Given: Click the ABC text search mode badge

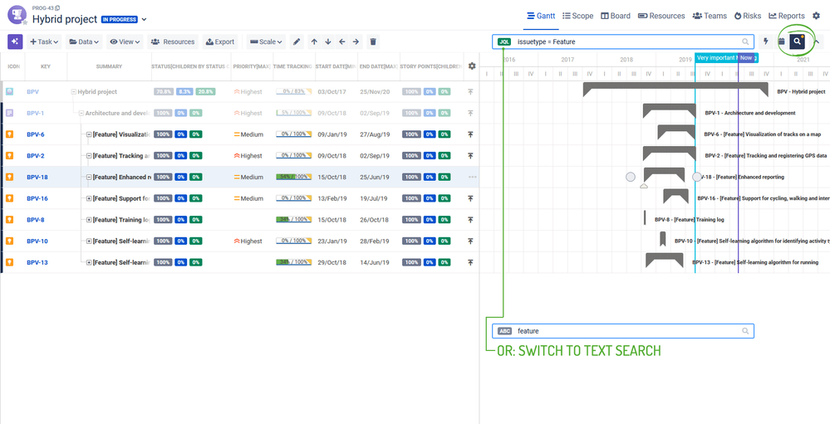Looking at the screenshot, I should pyautogui.click(x=505, y=331).
